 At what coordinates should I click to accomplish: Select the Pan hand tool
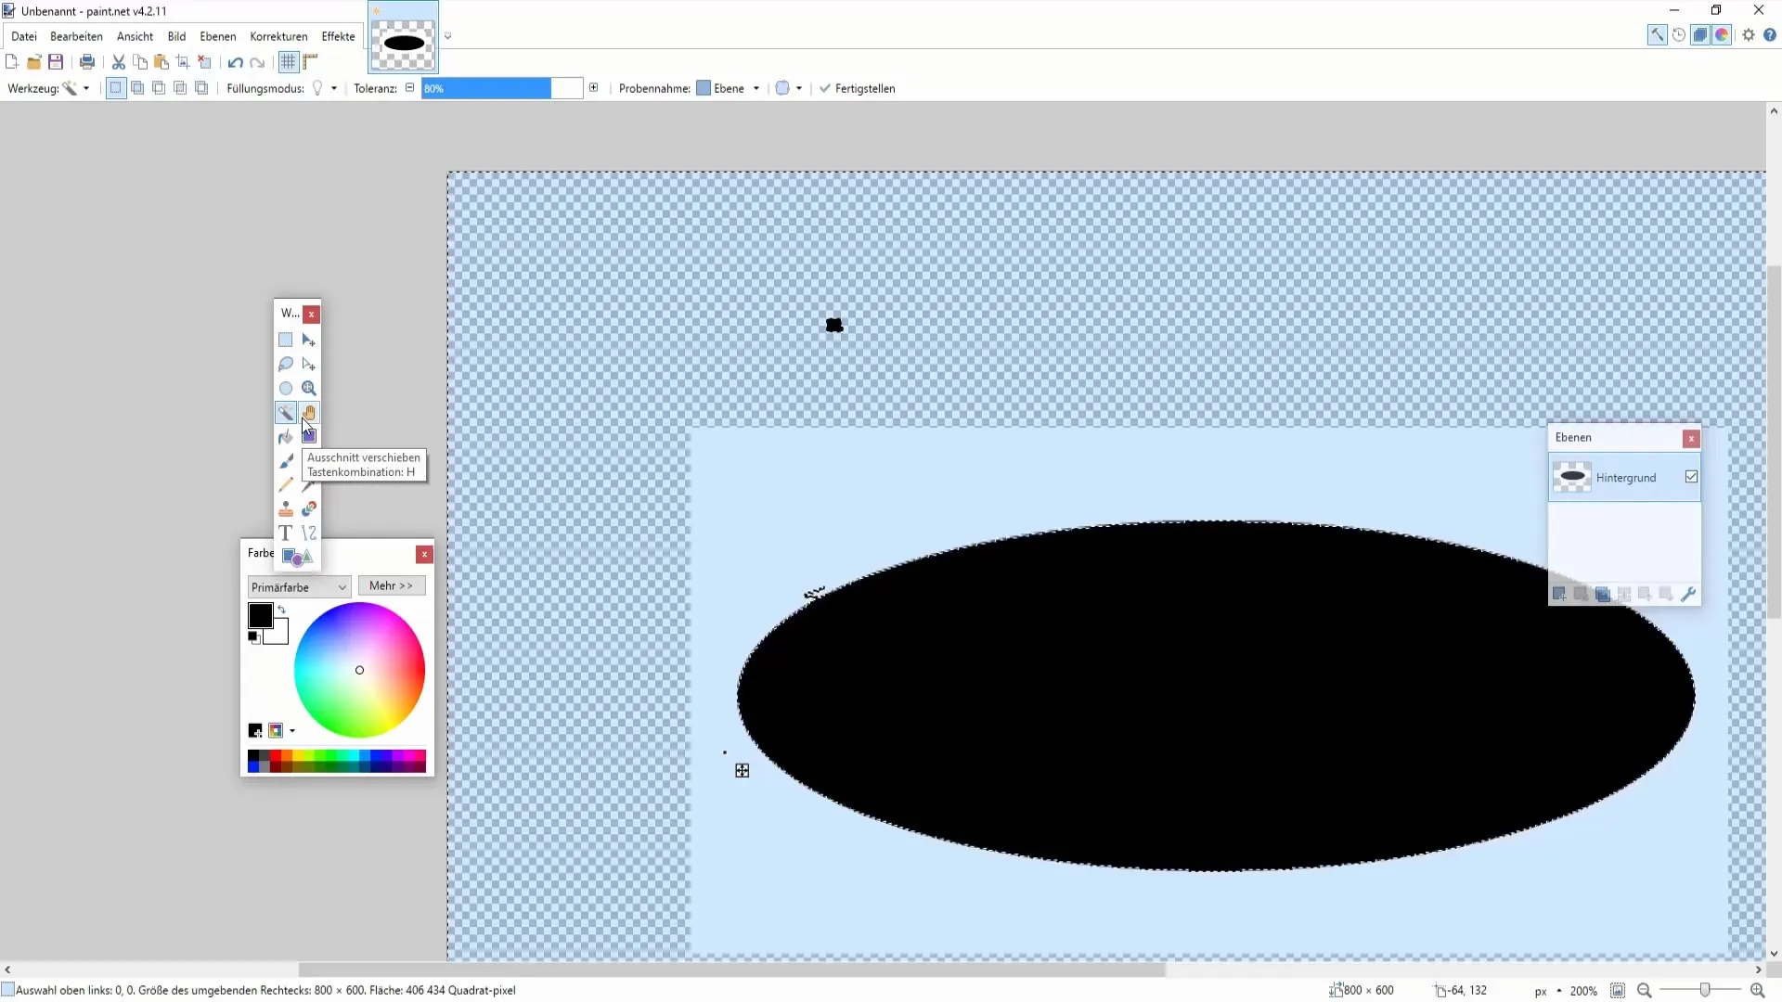[x=309, y=412]
